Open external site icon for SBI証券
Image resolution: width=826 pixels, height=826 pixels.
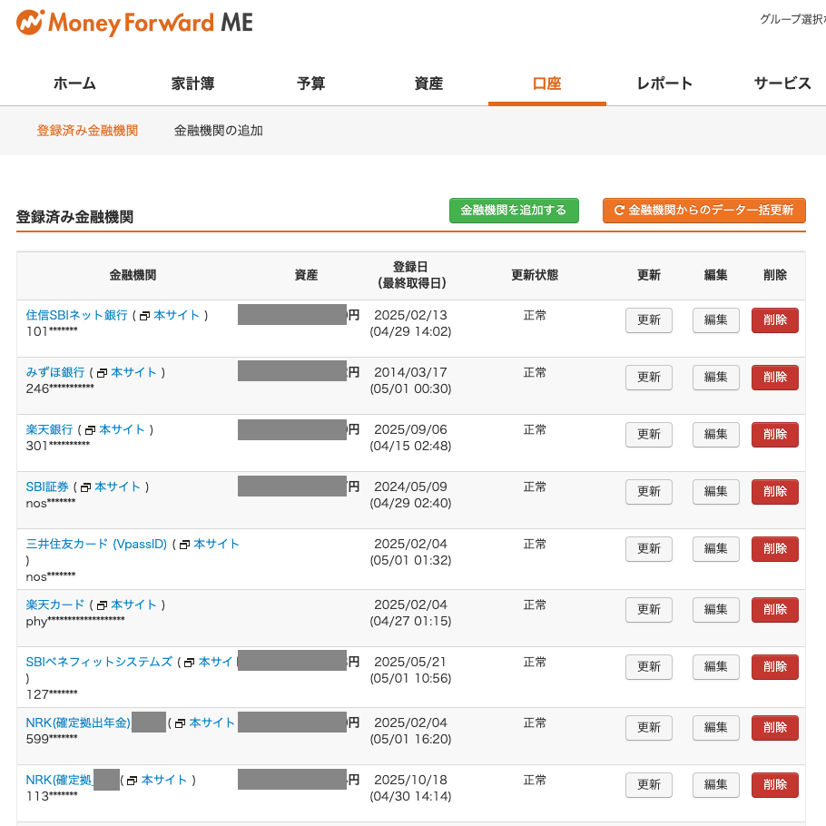pos(86,487)
